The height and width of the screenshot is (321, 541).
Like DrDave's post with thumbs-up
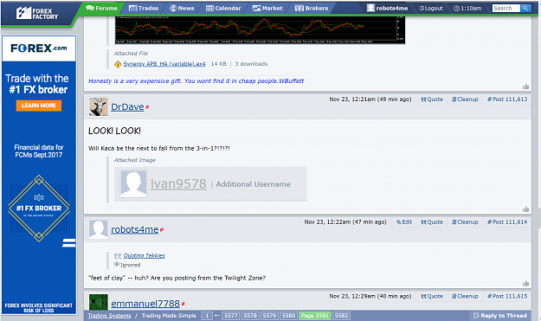tap(525, 209)
